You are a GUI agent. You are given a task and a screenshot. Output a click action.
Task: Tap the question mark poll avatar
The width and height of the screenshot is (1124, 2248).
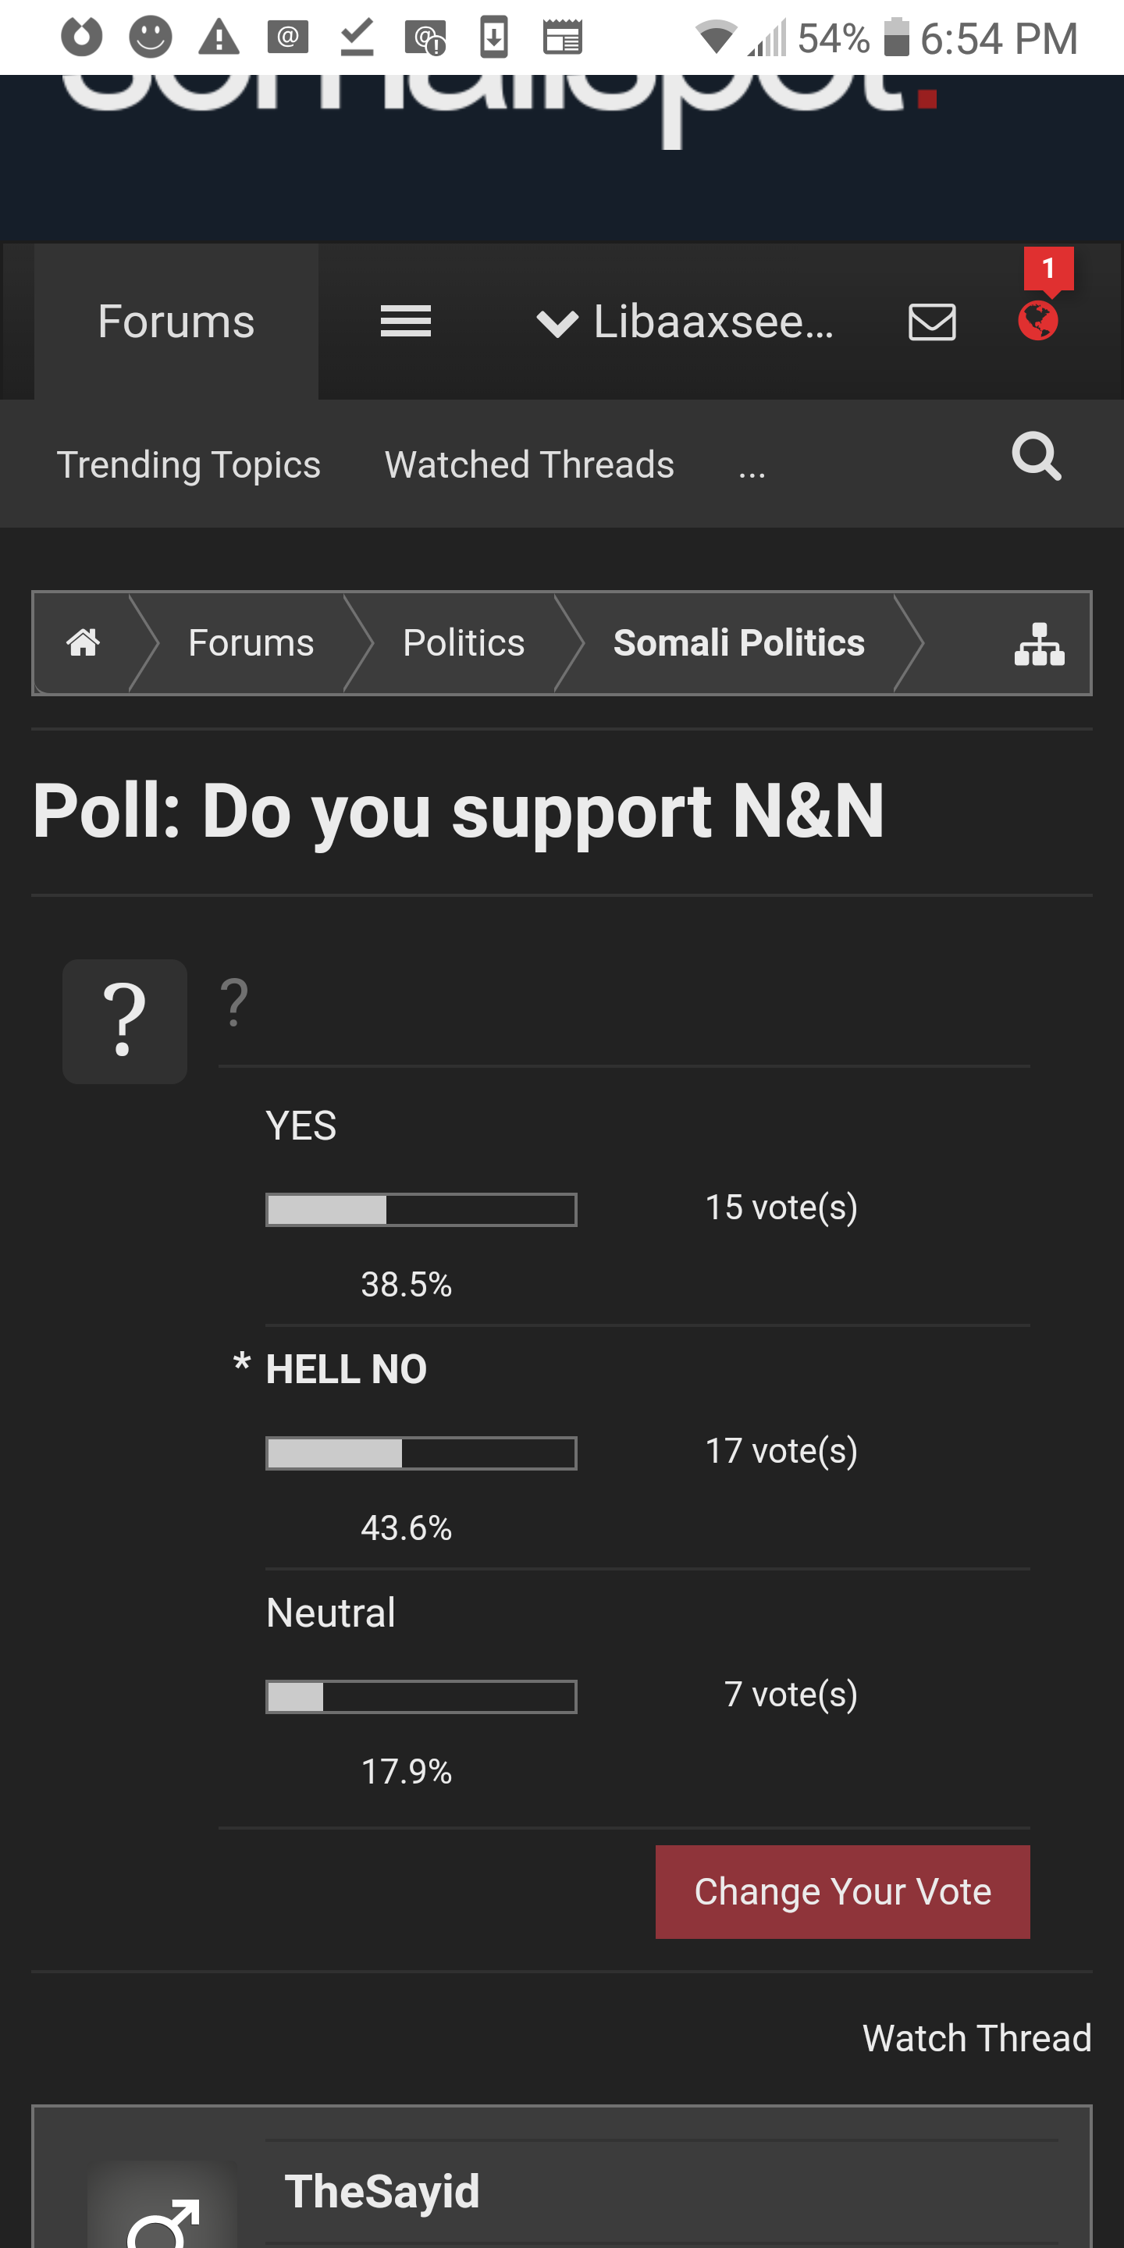click(x=125, y=1022)
